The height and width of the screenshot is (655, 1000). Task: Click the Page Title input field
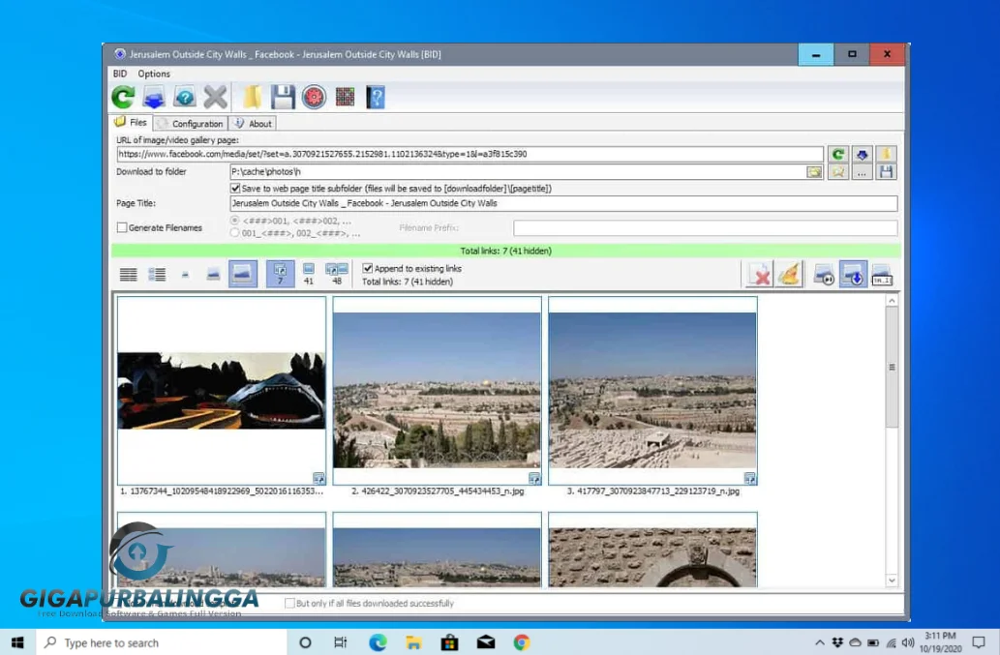pyautogui.click(x=563, y=203)
